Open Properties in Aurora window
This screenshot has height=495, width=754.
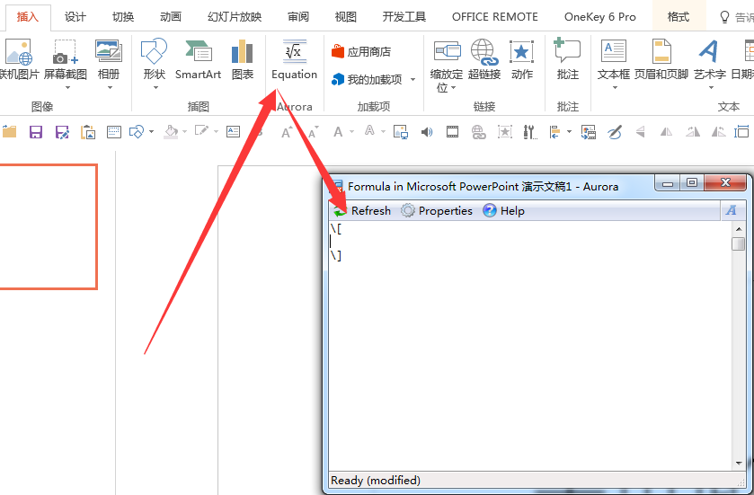437,210
